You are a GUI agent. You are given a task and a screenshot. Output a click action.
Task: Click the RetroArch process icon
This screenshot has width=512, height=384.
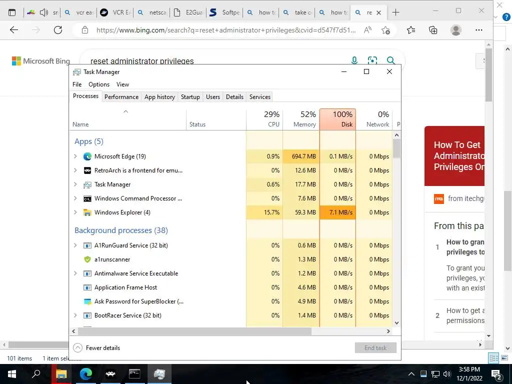click(x=87, y=170)
